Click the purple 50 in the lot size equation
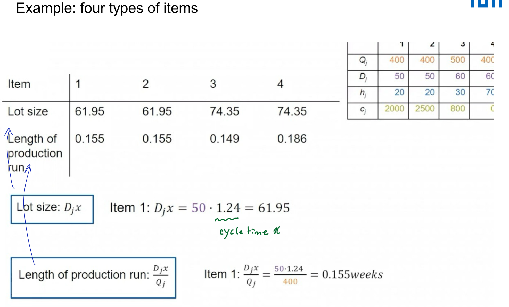 (x=199, y=208)
